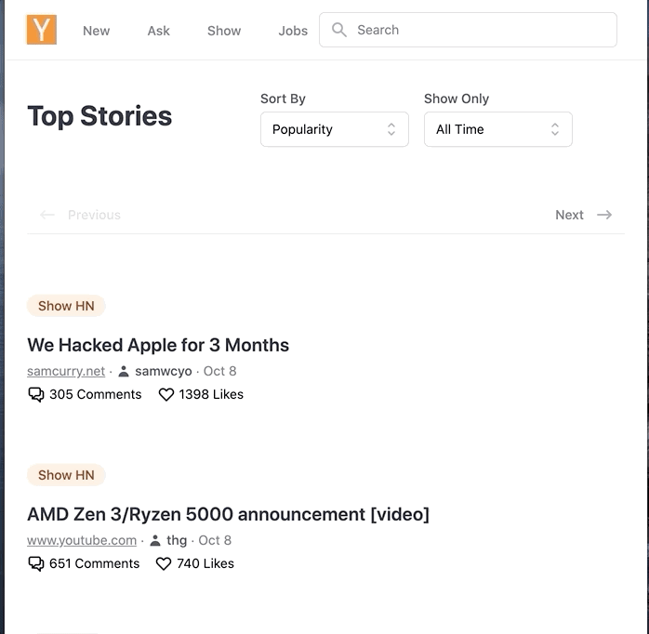649x634 pixels.
Task: Open the Popularity sort dropdown
Action: coord(335,129)
